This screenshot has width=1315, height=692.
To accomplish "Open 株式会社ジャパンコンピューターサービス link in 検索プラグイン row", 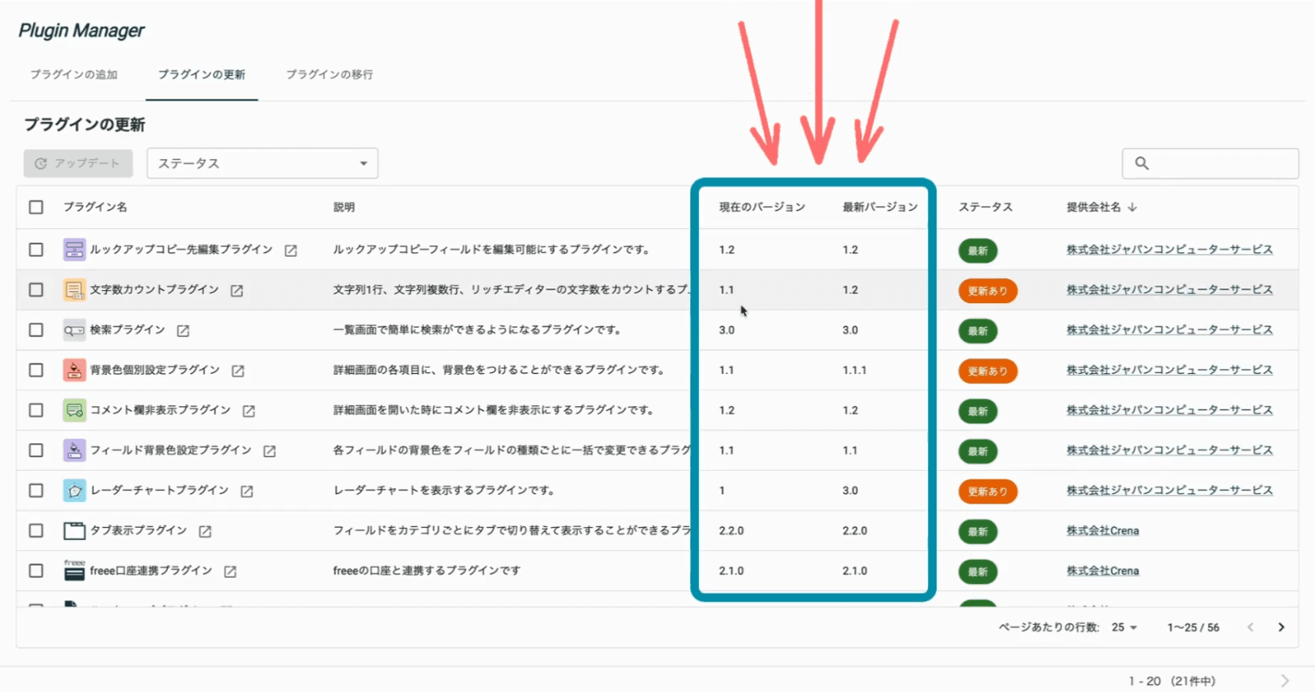I will tap(1169, 330).
